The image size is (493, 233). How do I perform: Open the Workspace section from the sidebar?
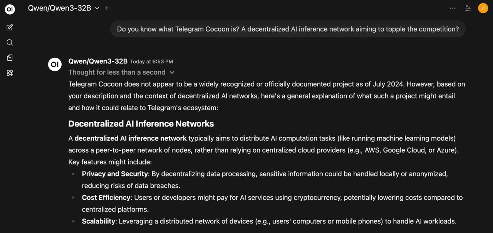point(9,73)
